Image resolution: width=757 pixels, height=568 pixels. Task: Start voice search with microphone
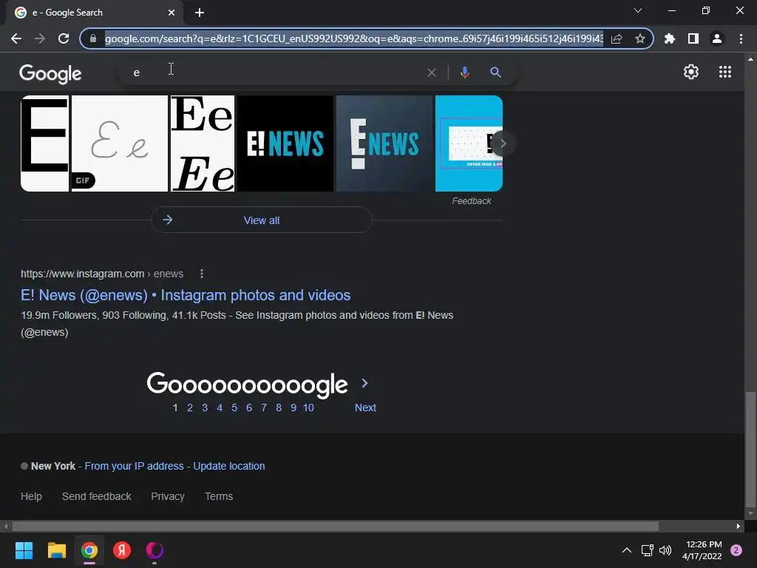click(464, 72)
